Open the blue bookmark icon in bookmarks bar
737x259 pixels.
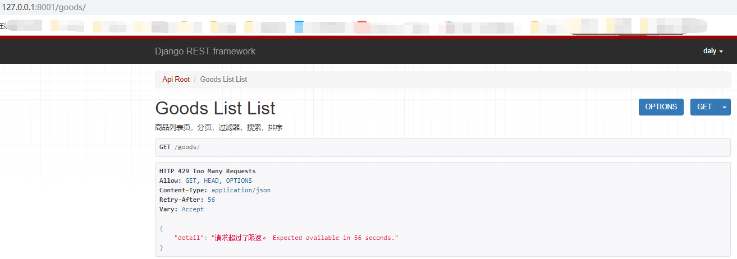click(x=299, y=26)
